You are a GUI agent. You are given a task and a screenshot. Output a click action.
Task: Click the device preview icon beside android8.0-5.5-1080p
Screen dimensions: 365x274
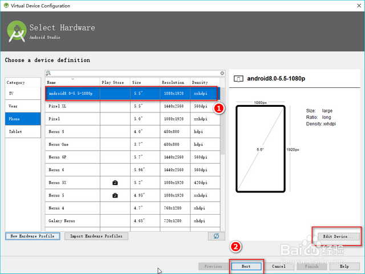(238, 79)
